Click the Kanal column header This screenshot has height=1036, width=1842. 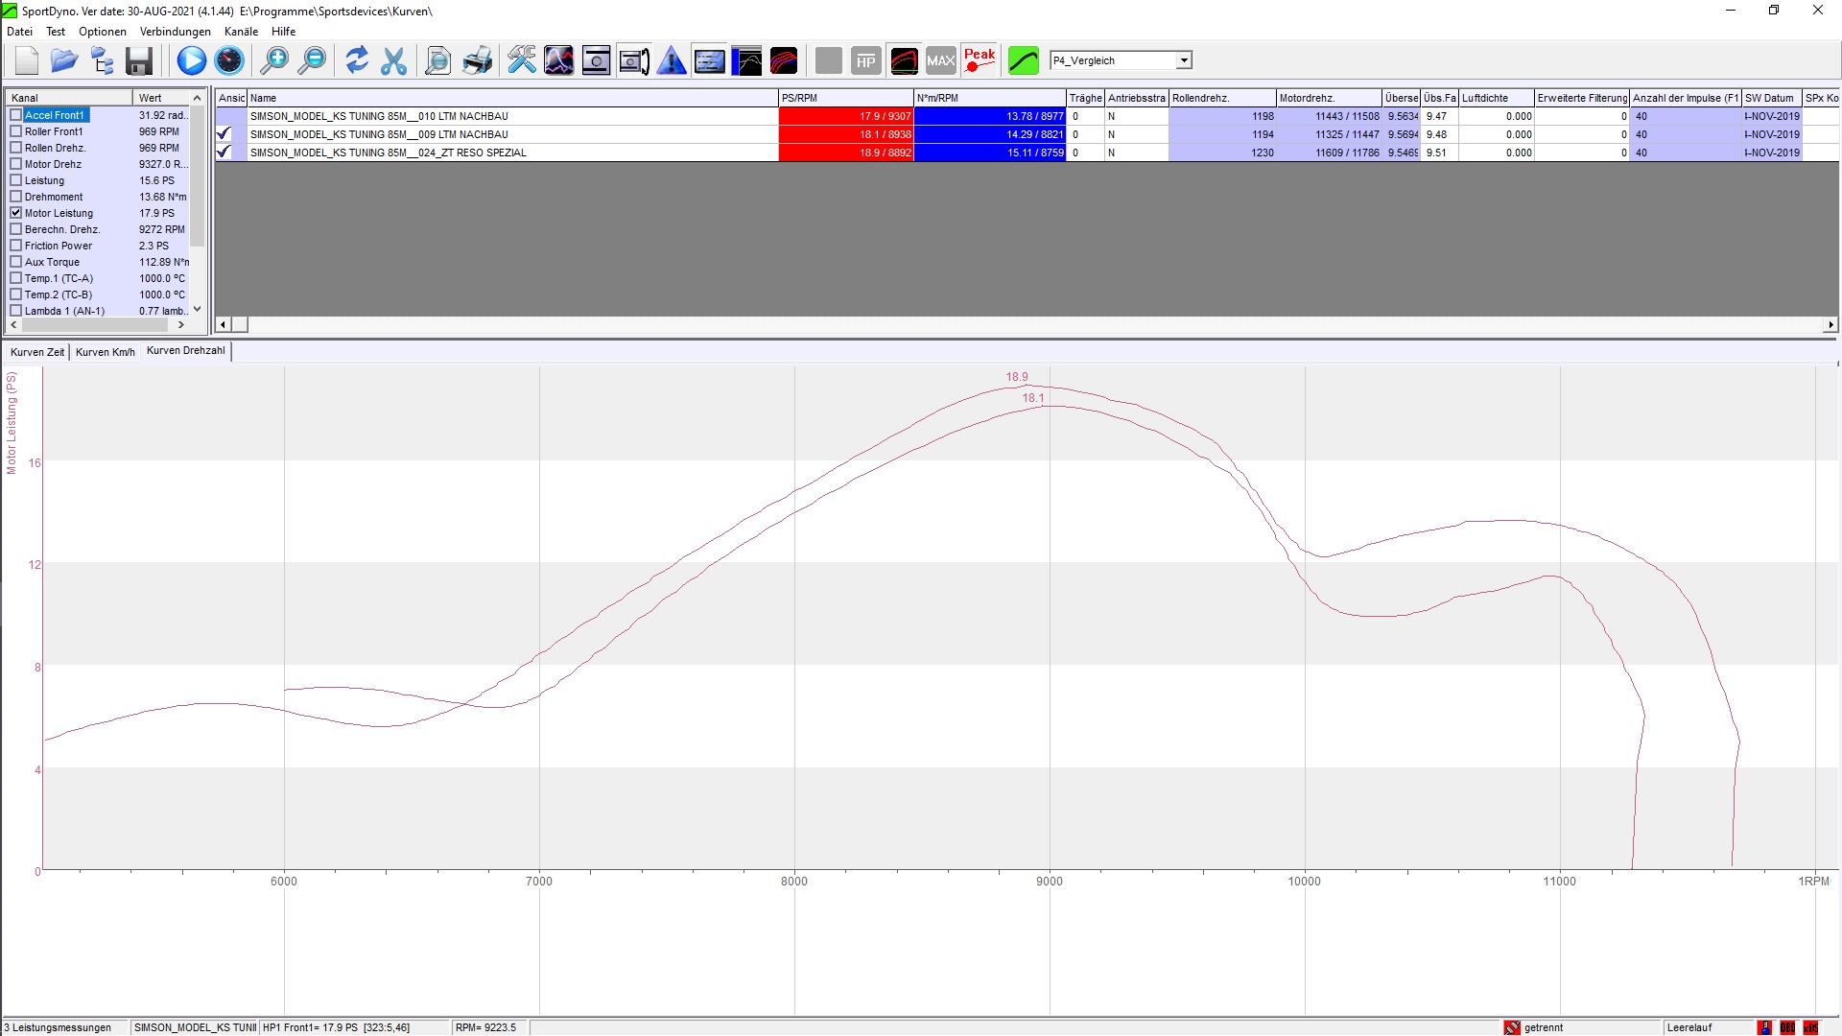pos(67,98)
